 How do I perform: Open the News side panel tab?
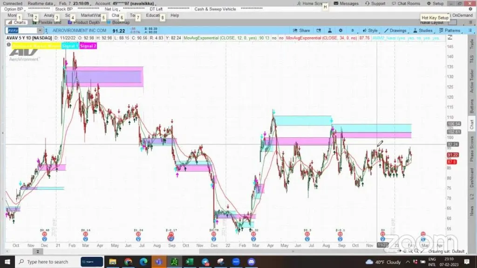471,210
